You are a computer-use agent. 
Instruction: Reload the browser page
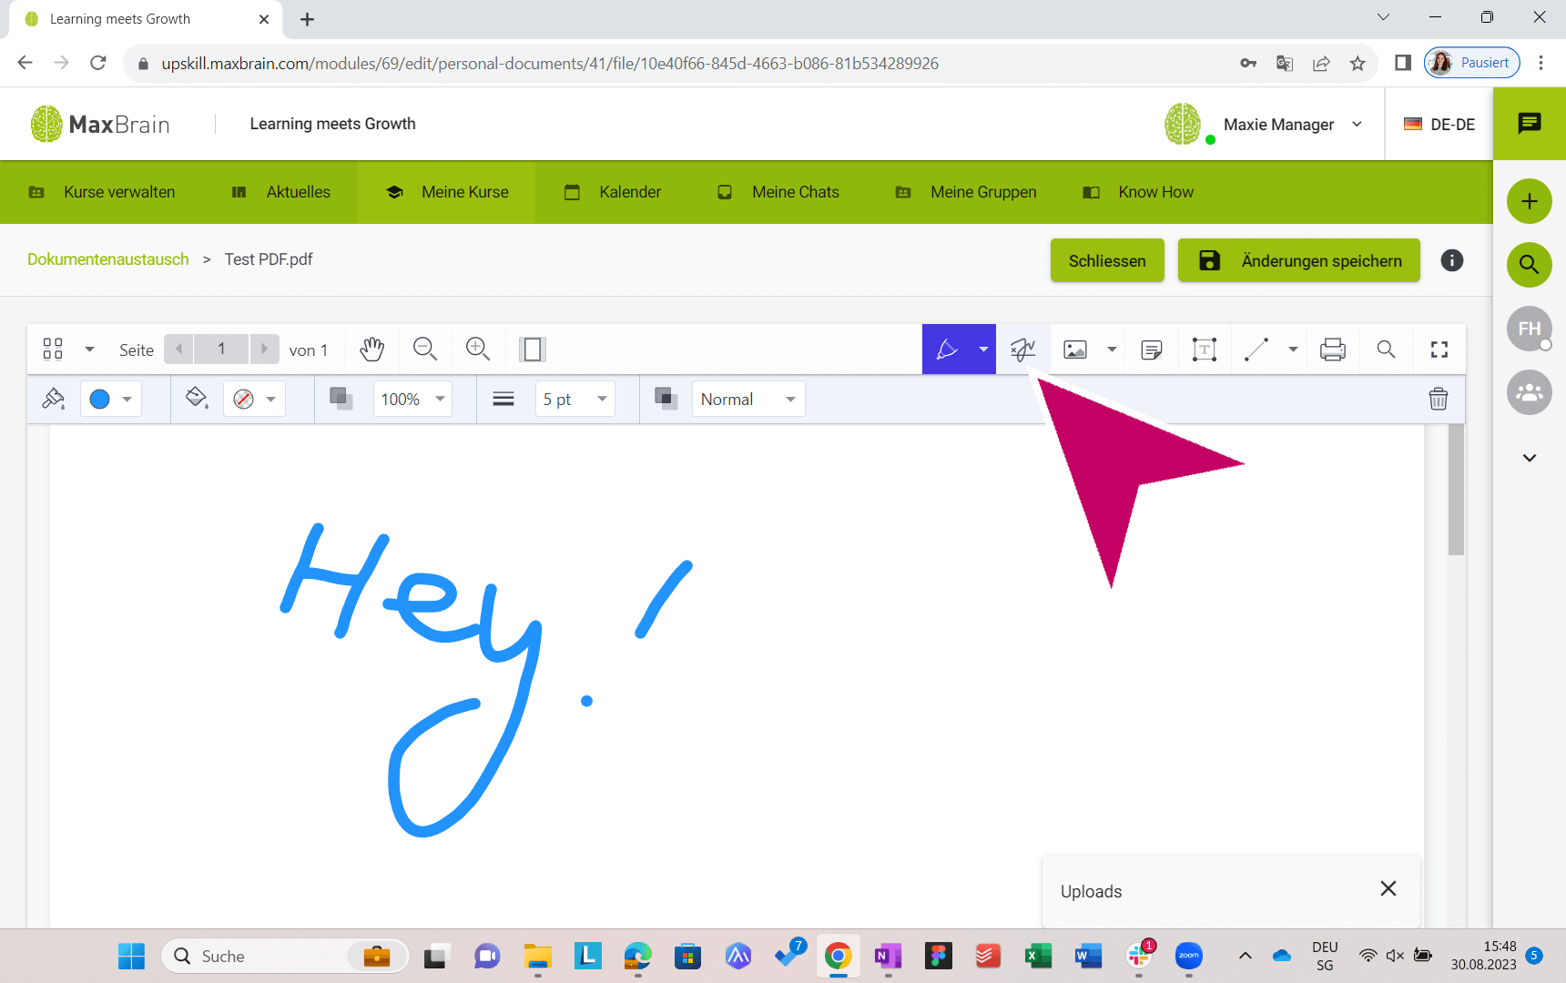98,63
